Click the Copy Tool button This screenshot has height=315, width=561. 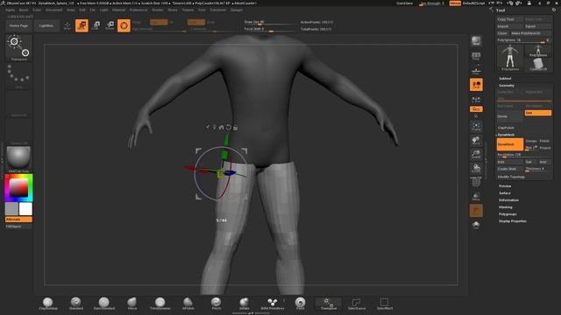[510, 19]
